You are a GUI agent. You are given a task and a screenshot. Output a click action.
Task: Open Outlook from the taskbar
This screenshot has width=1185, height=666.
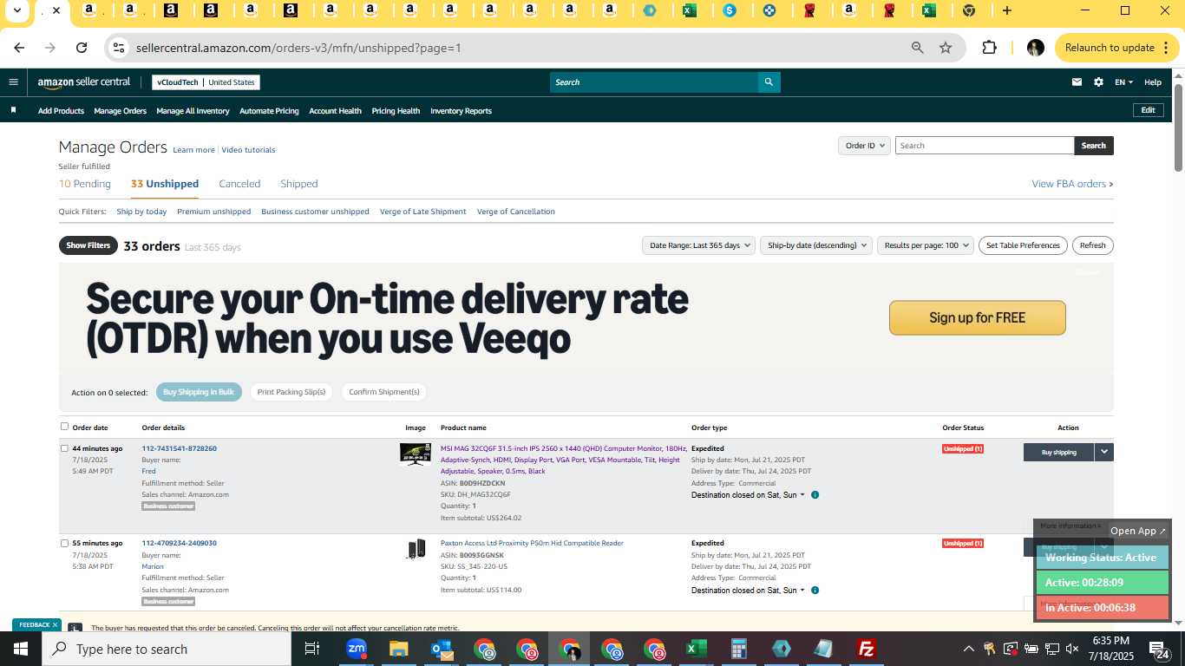pos(441,649)
